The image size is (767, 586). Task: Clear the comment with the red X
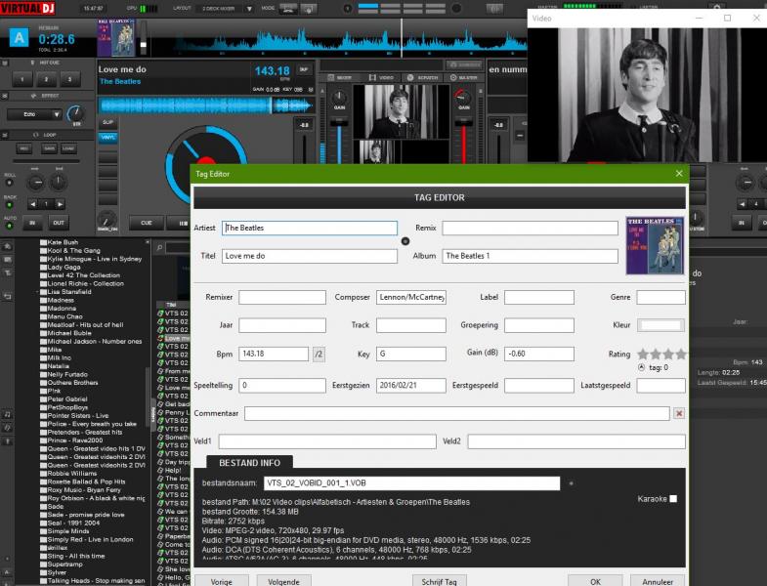[x=679, y=414]
